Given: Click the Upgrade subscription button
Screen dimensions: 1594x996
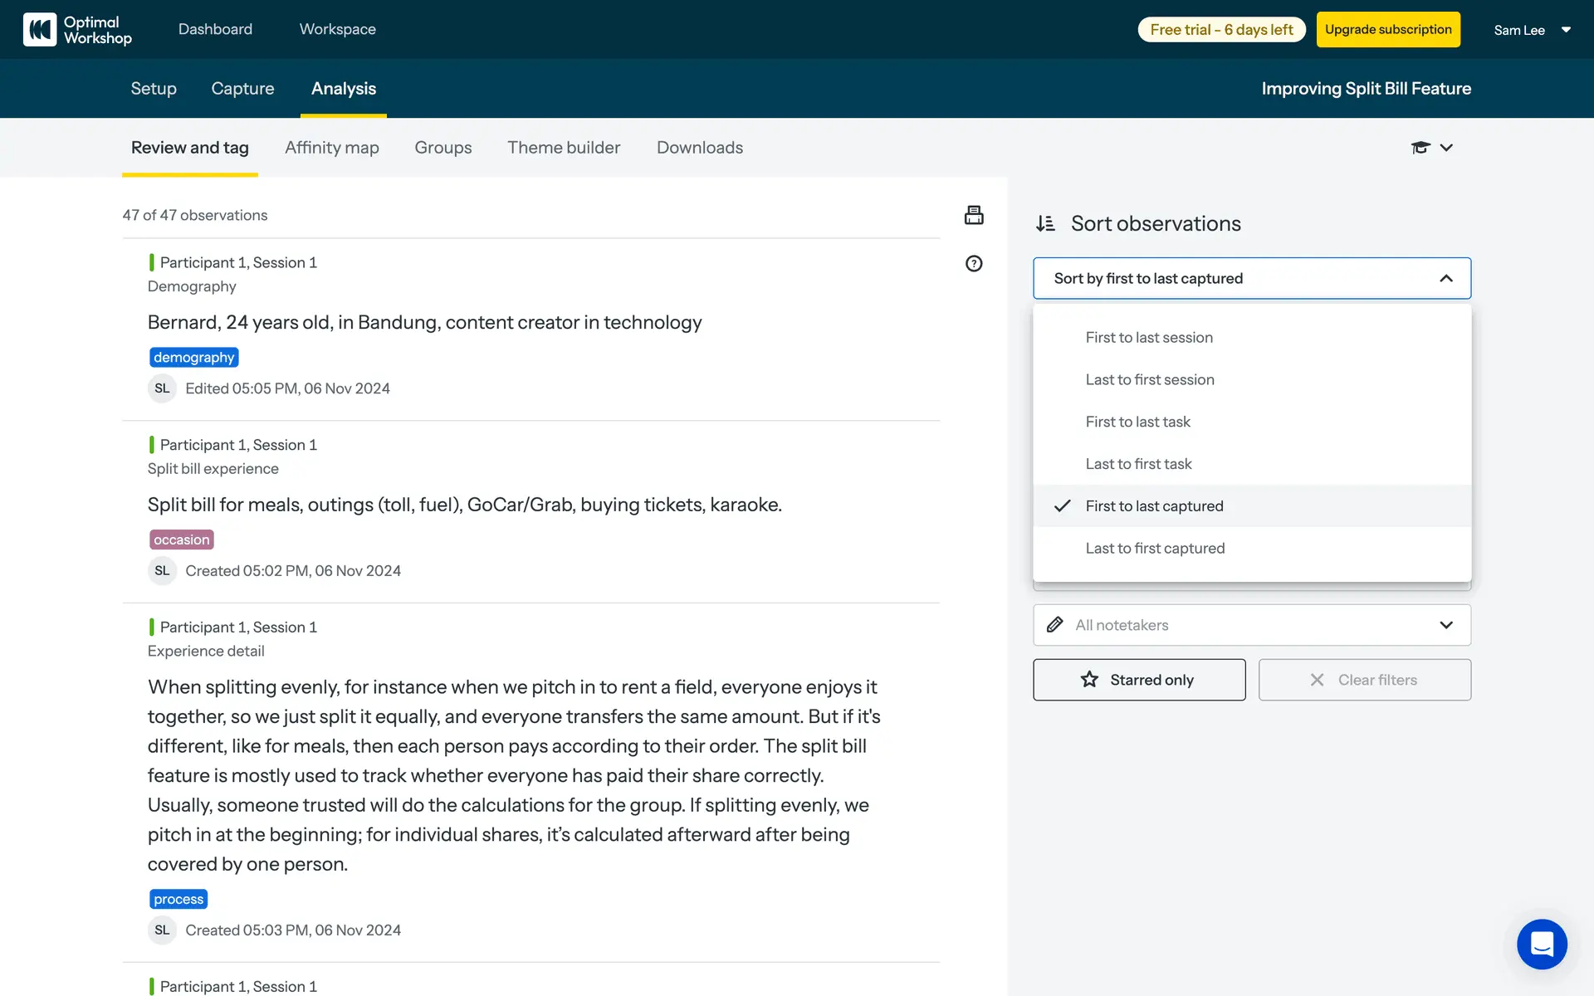Looking at the screenshot, I should click(1387, 30).
